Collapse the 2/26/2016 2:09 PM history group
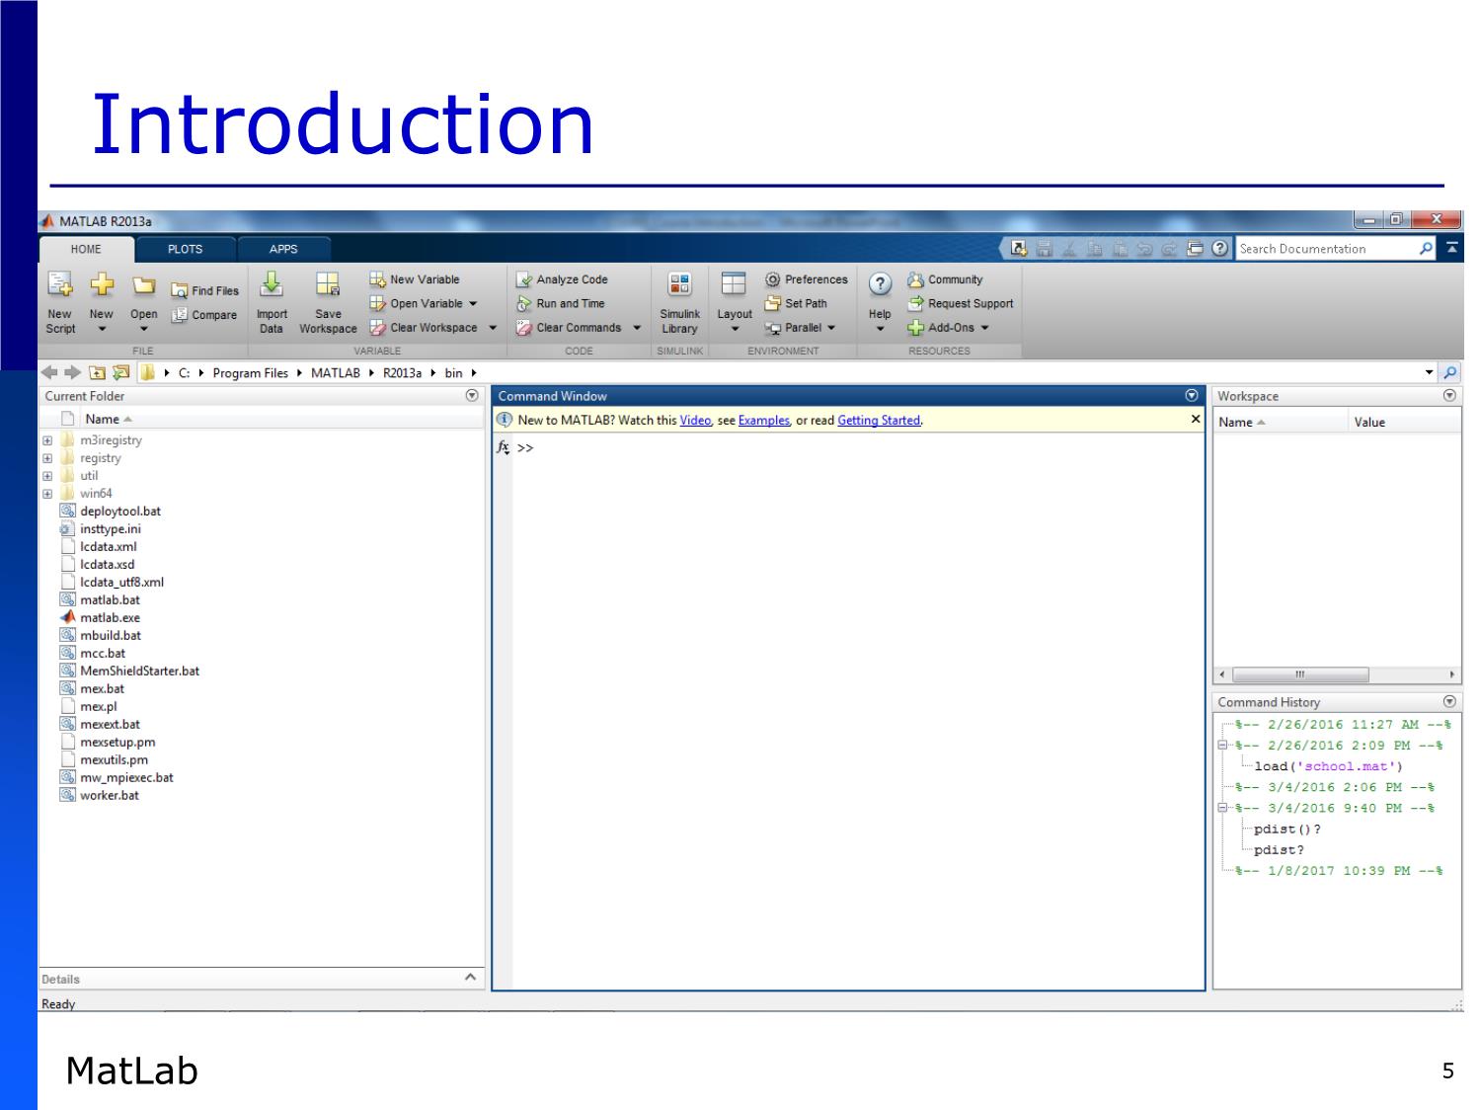This screenshot has height=1110, width=1480. [1222, 746]
